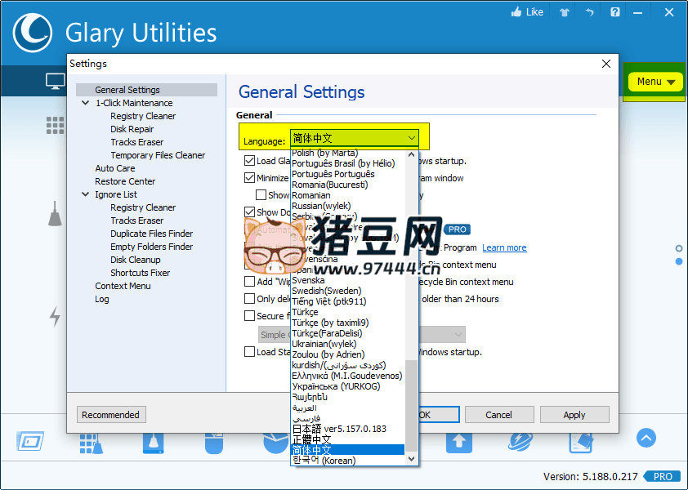Select Context Menu in the settings list
This screenshot has width=688, height=490.
pos(123,285)
